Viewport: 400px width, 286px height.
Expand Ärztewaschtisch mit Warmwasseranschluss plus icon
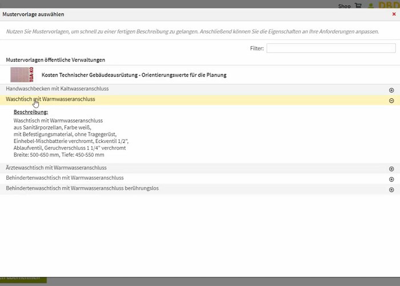[391, 169]
